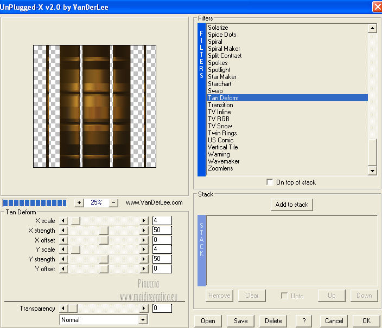Select the Tan Deform filter
Screen dimensions: 382x328
pyautogui.click(x=287, y=98)
